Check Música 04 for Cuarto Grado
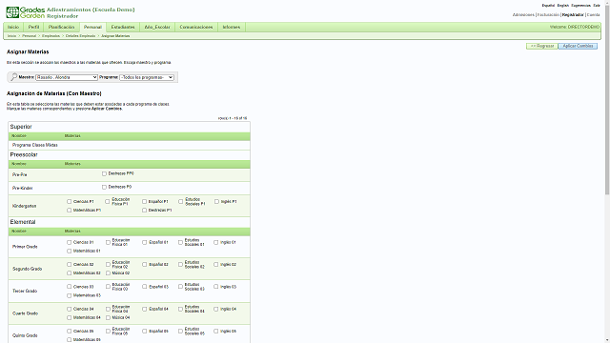This screenshot has height=343, width=610. pyautogui.click(x=108, y=317)
